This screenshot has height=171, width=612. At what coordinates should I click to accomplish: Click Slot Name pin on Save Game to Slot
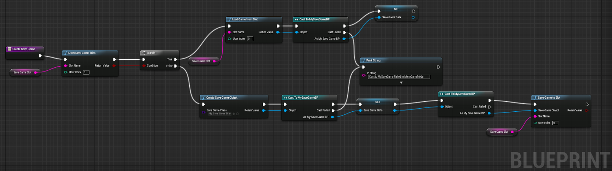point(535,116)
